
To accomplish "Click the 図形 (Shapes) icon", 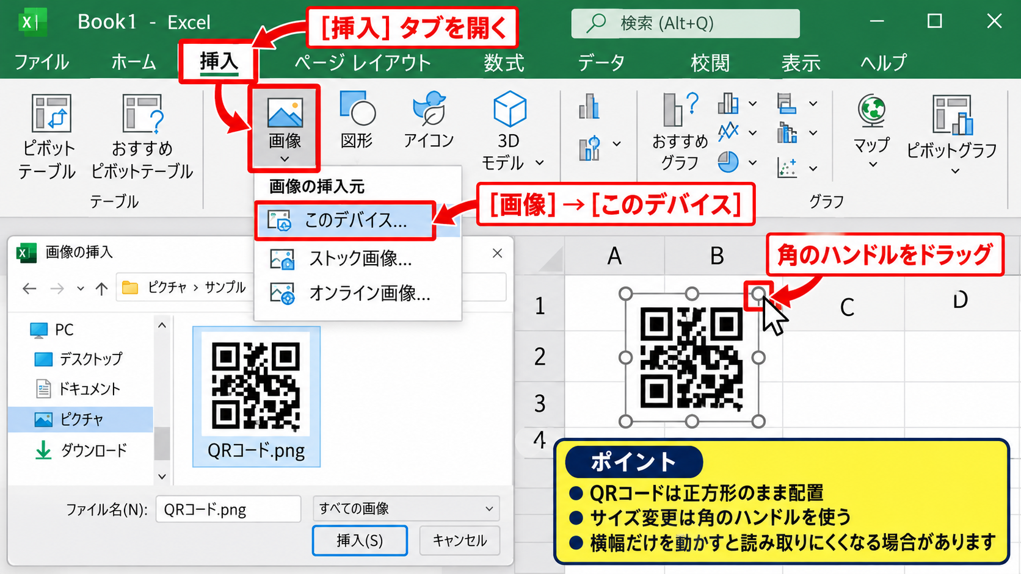I will click(x=357, y=109).
